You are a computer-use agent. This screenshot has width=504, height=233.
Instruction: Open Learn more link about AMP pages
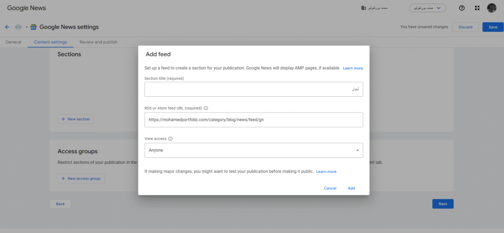(x=353, y=68)
